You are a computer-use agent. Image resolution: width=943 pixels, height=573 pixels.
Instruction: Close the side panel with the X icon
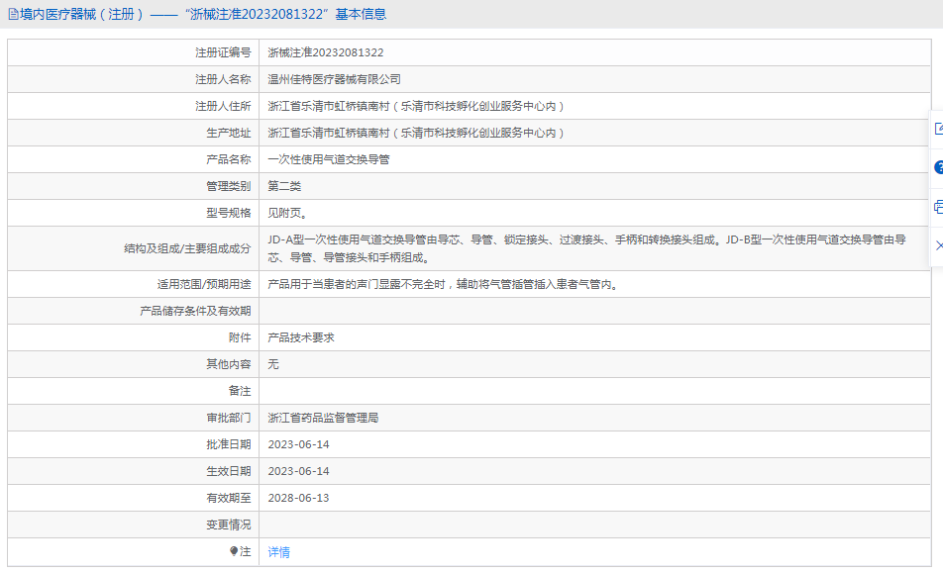[939, 245]
